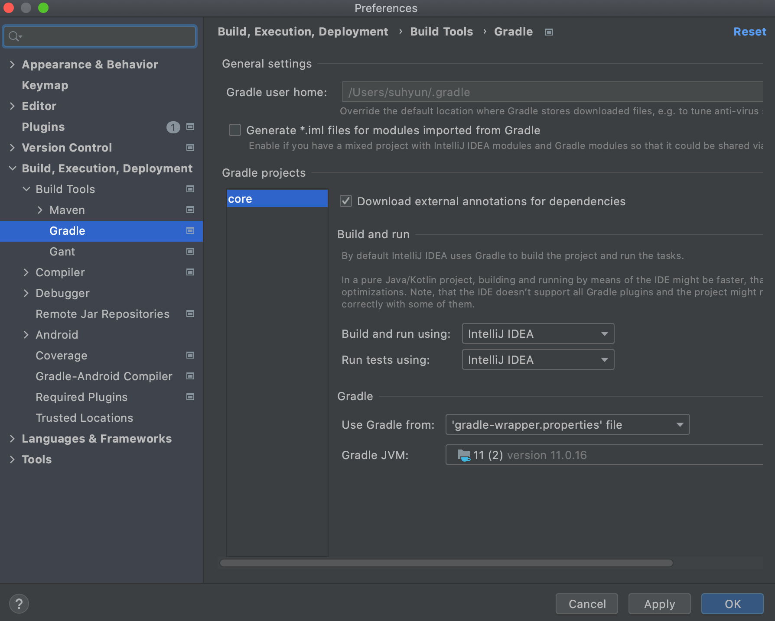Viewport: 775px width, 621px height.
Task: Expand the Compiler node
Action: point(26,272)
